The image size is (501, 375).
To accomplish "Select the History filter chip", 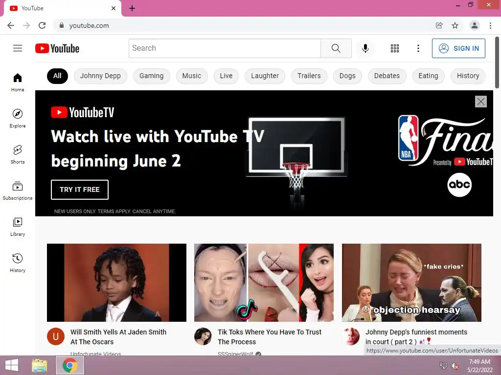I will click(468, 76).
